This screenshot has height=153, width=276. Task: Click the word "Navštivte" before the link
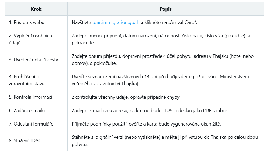coord(81,22)
